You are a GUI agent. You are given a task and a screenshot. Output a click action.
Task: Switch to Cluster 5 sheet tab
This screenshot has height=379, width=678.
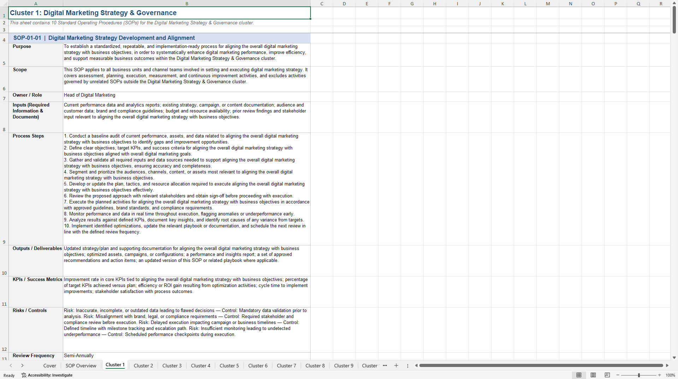[229, 366]
